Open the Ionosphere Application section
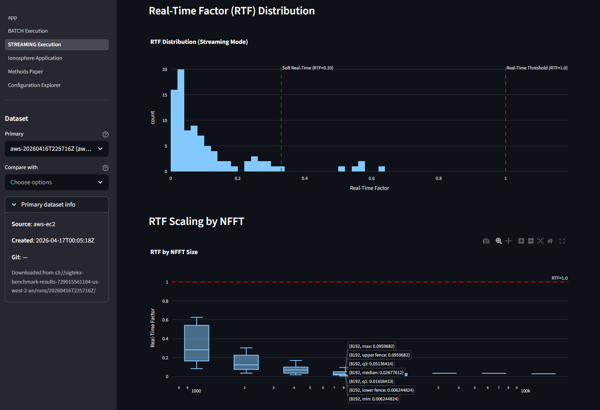600x410 pixels. click(35, 58)
